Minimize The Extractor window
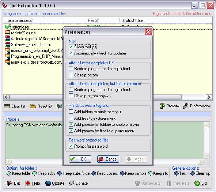 pos(194,6)
